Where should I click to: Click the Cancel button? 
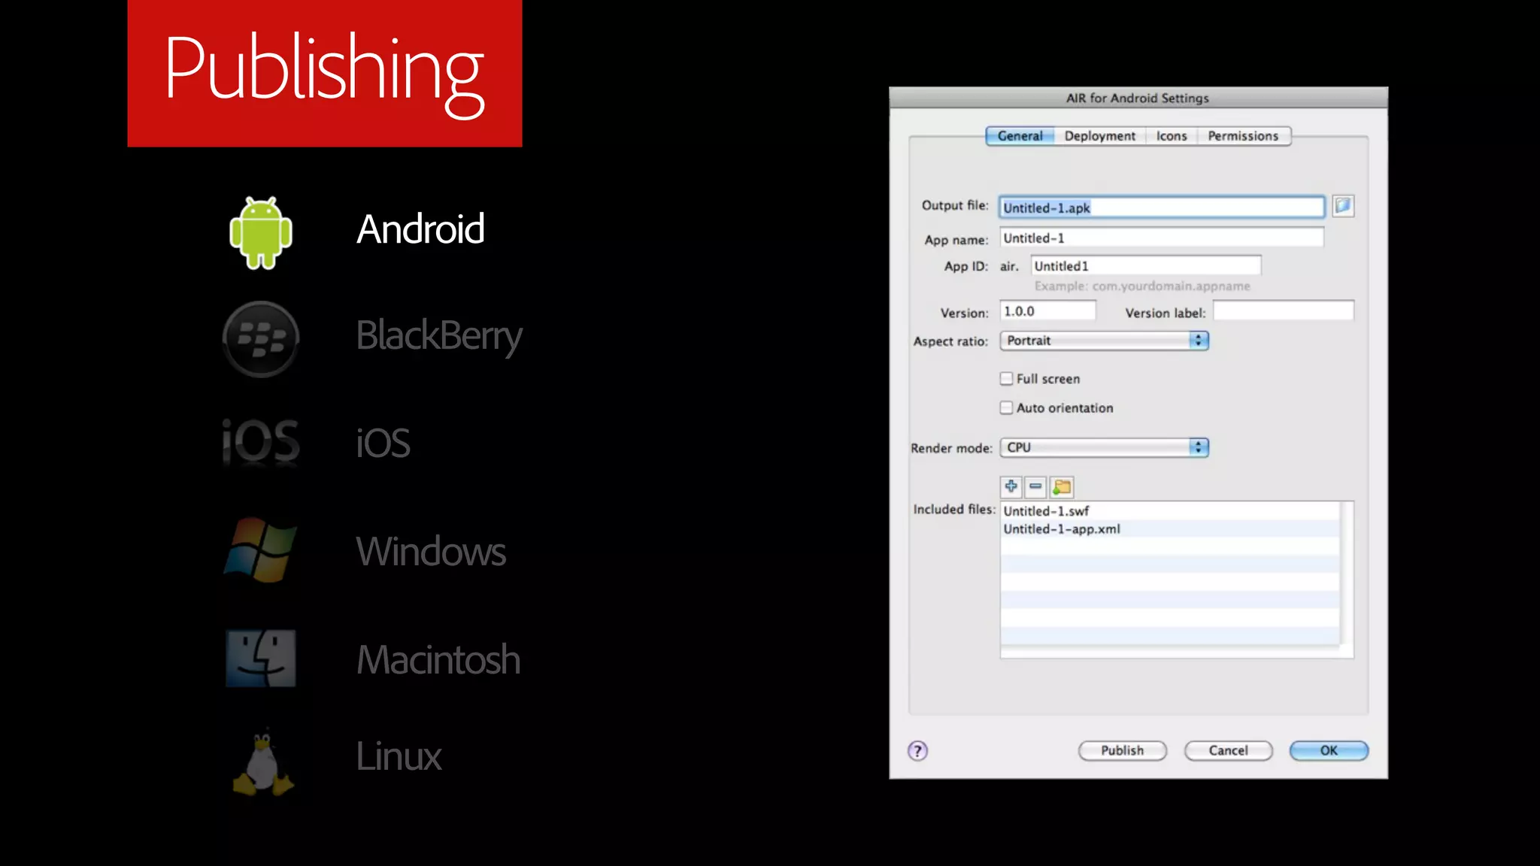(1228, 750)
